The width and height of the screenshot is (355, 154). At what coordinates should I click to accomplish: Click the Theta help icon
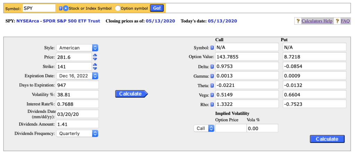point(212,86)
